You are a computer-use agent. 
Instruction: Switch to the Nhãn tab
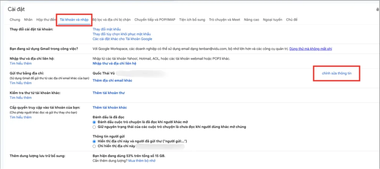(x=28, y=20)
